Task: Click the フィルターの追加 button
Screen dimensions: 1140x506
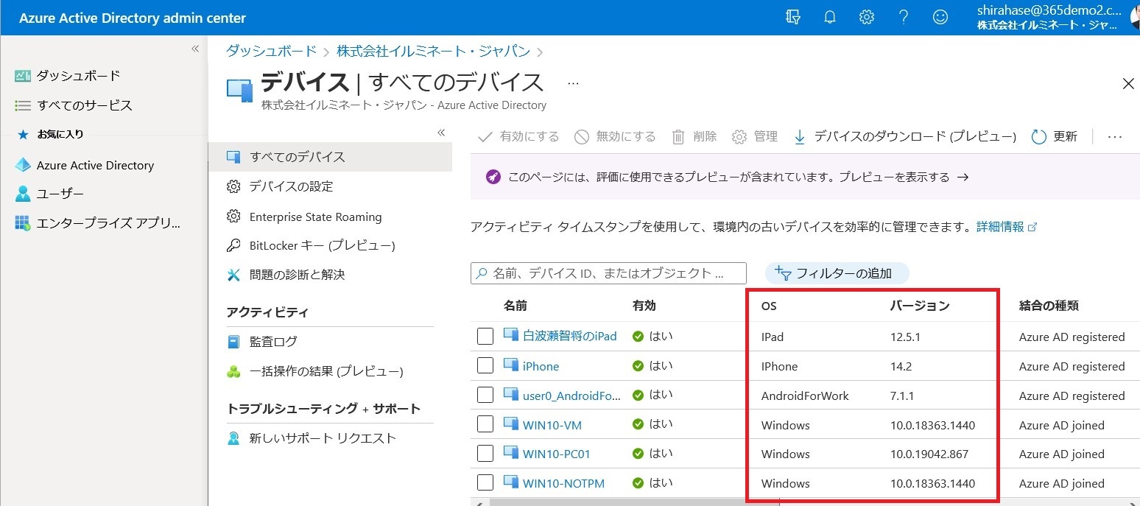Action: pyautogui.click(x=837, y=273)
